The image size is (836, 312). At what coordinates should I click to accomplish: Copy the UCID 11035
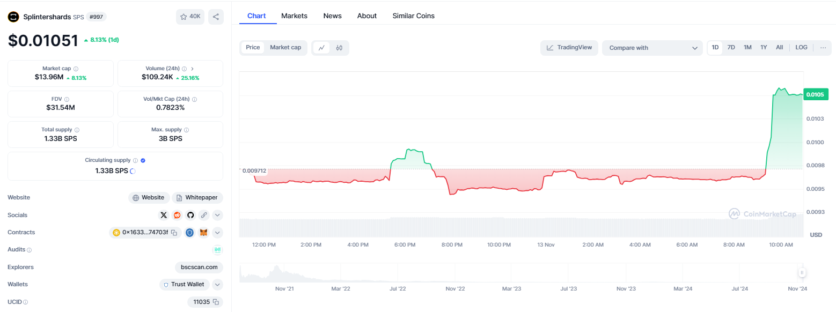(x=215, y=302)
